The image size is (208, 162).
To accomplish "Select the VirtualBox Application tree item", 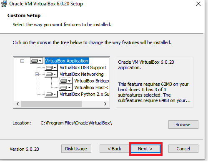I will [67, 61].
